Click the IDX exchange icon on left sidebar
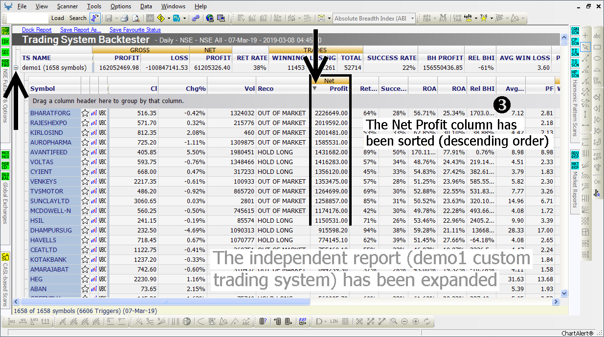Screen dimensions: 604x337 click(5, 42)
